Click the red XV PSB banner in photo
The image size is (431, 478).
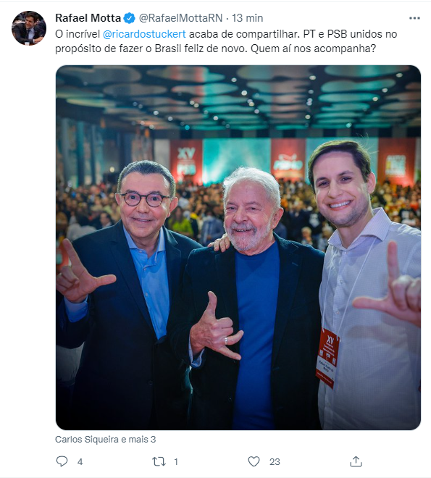186,162
